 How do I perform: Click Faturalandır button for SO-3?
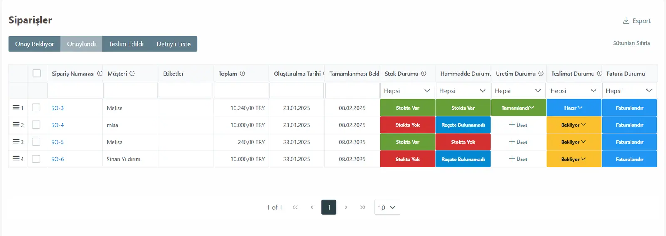629,108
